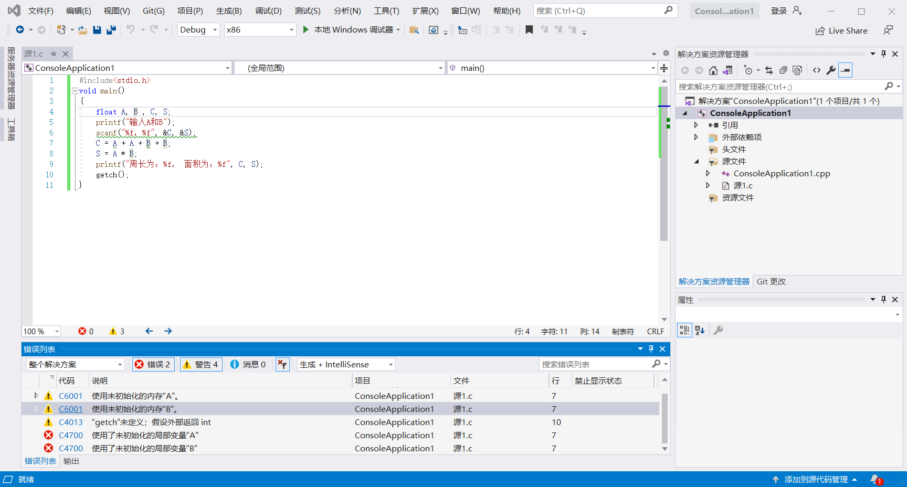Click the notifications bell in the status bar
This screenshot has width=907, height=487.
click(x=876, y=479)
